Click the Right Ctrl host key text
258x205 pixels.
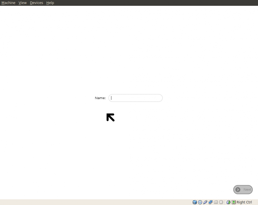244,202
